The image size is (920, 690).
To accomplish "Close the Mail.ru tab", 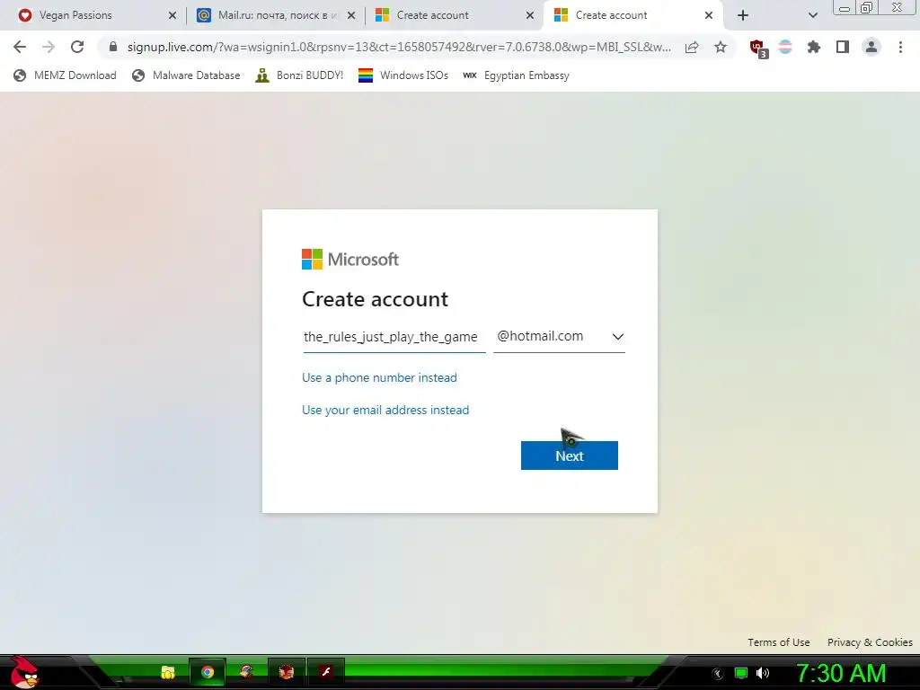I will (351, 15).
